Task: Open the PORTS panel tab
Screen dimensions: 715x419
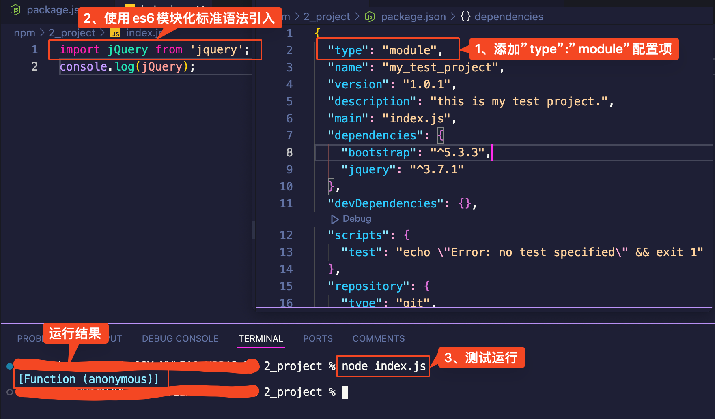Action: 318,338
